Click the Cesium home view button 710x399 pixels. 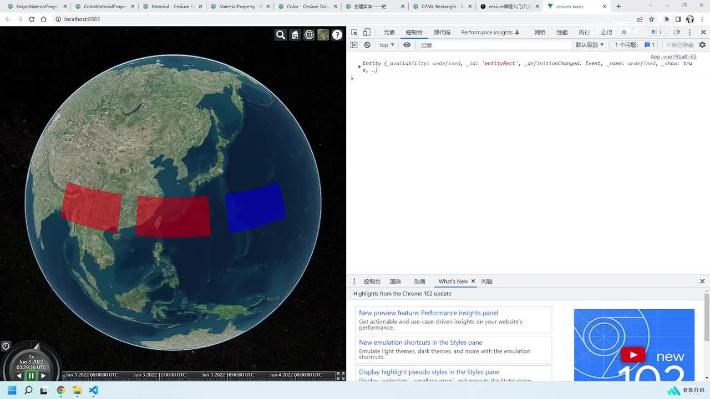click(x=295, y=35)
